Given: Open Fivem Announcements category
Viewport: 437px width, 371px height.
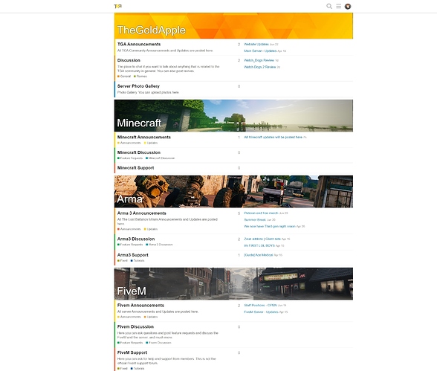Looking at the screenshot, I should [x=140, y=306].
